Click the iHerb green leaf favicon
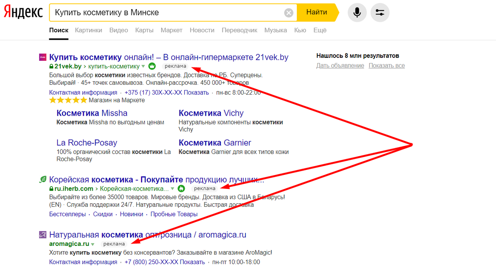496x274 pixels. pyautogui.click(x=43, y=179)
